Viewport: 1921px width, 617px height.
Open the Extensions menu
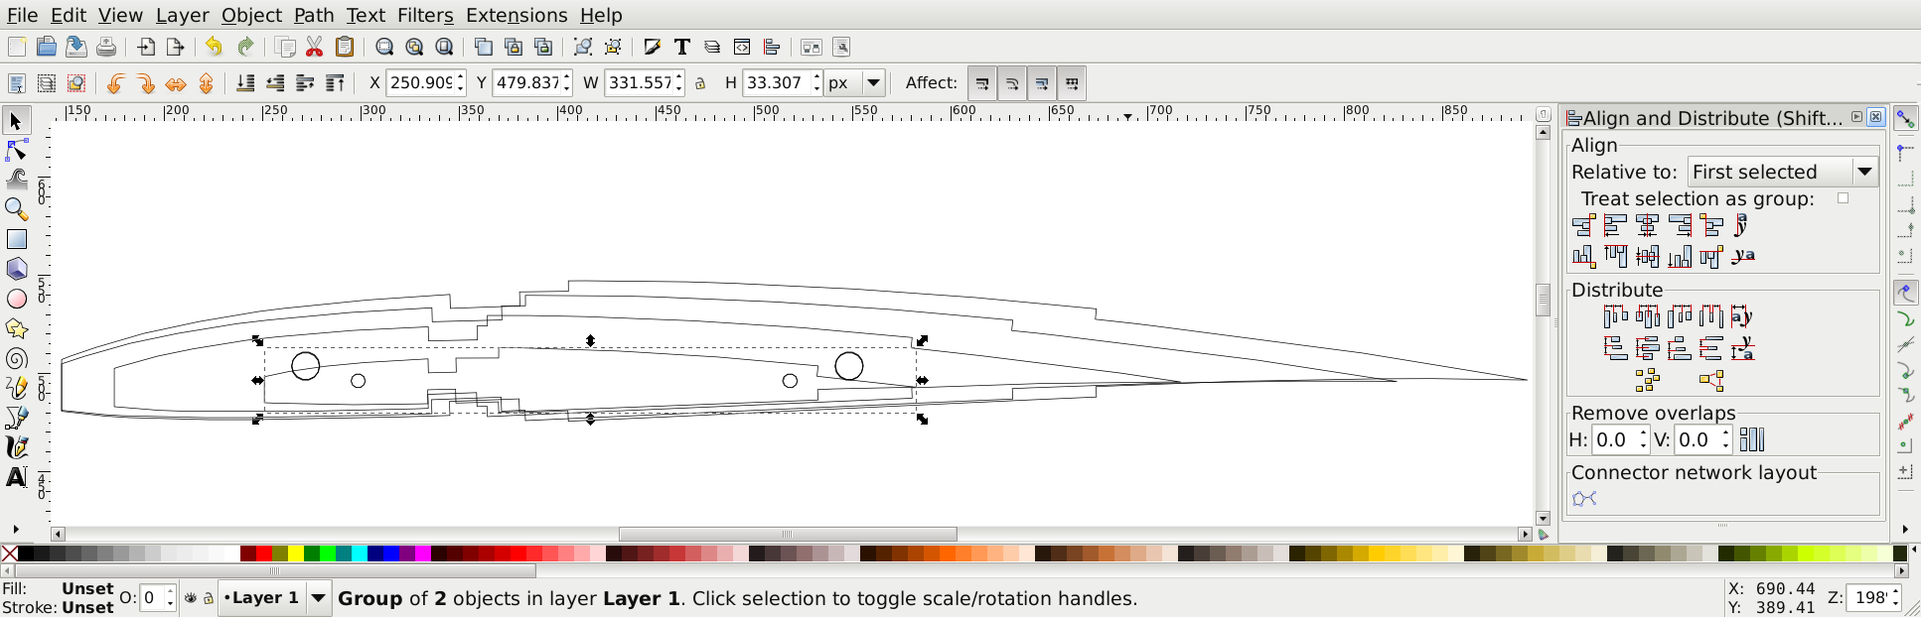(517, 15)
